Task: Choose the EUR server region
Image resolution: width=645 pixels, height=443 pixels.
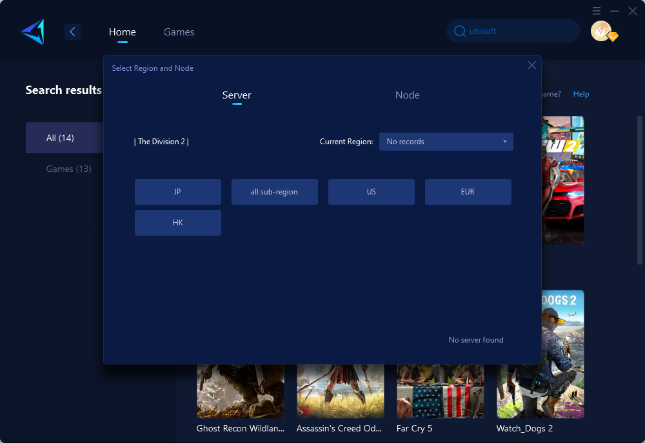Action: [x=468, y=192]
